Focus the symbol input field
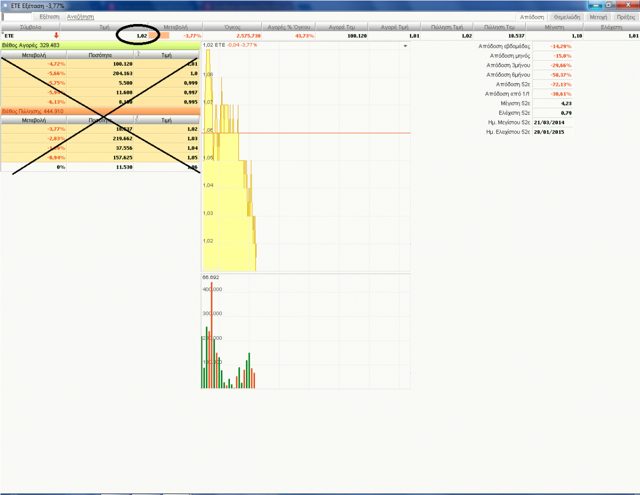Image resolution: width=640 pixels, height=495 pixels. [17, 17]
